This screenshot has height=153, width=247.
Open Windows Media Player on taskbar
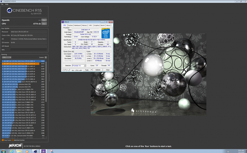click(27, 151)
